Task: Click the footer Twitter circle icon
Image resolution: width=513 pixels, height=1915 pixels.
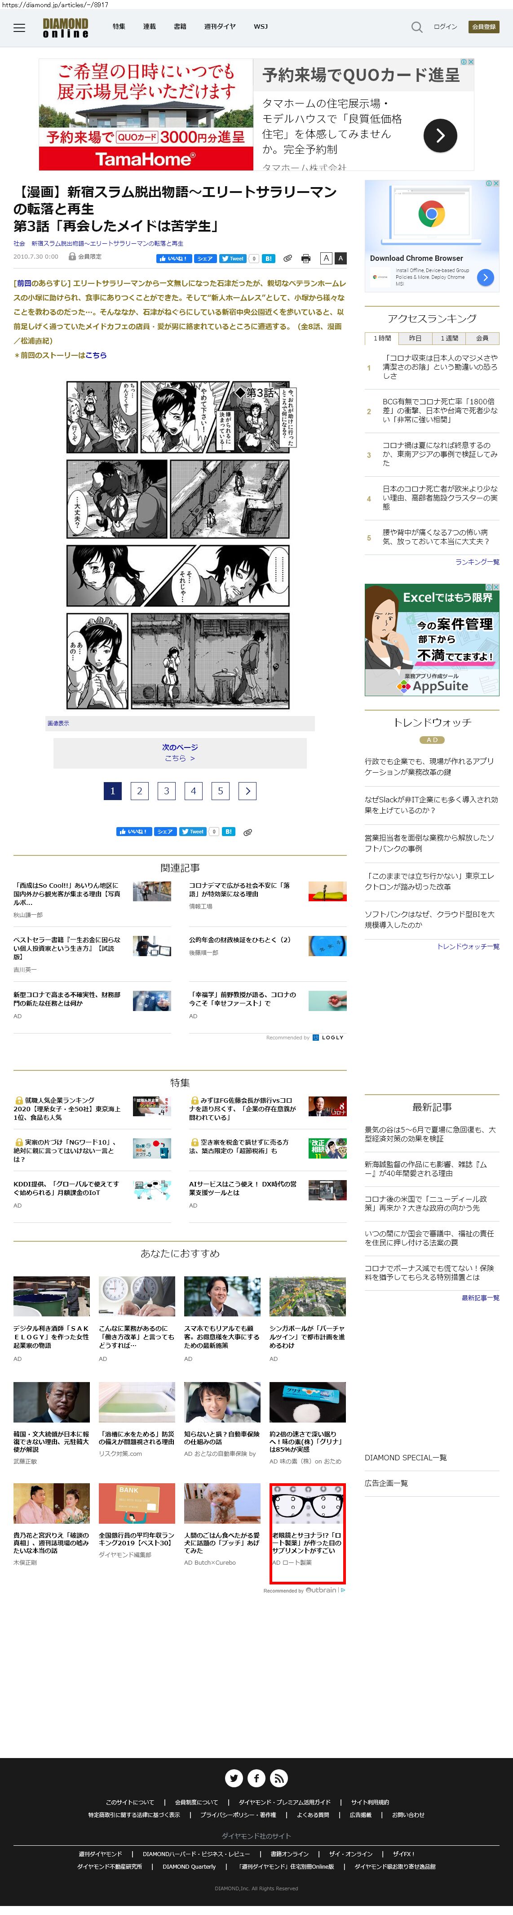Action: 234,1777
